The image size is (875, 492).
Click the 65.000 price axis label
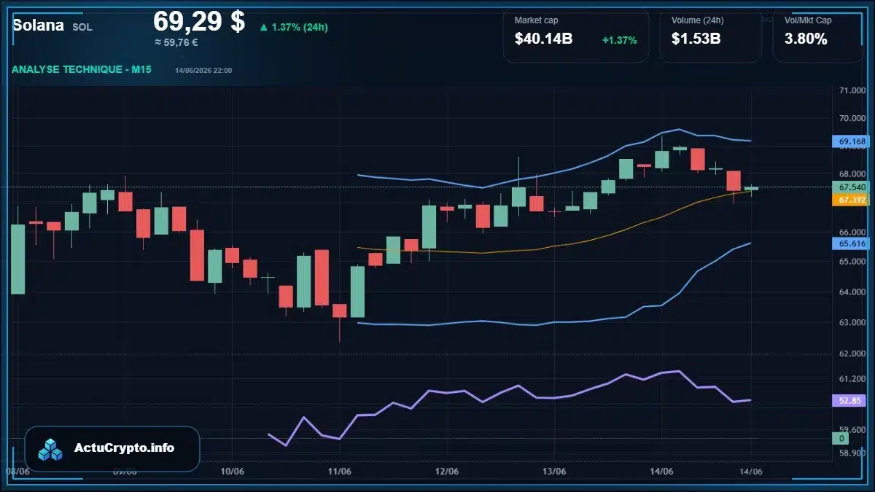click(852, 261)
